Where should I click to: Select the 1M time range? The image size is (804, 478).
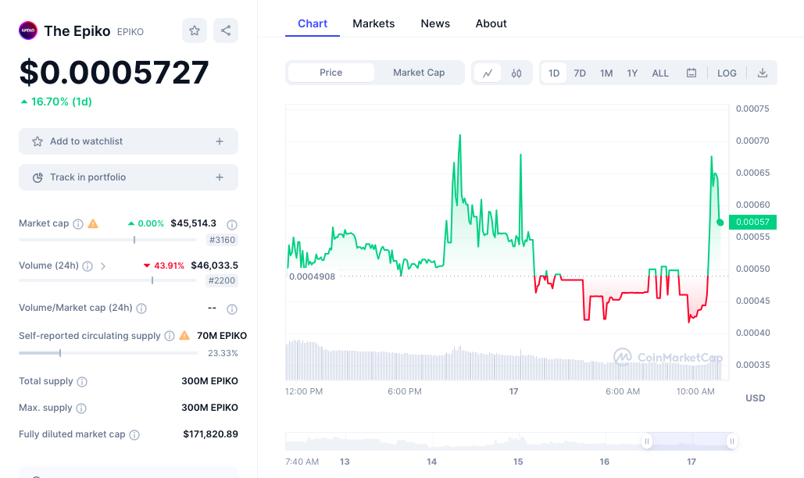(606, 73)
